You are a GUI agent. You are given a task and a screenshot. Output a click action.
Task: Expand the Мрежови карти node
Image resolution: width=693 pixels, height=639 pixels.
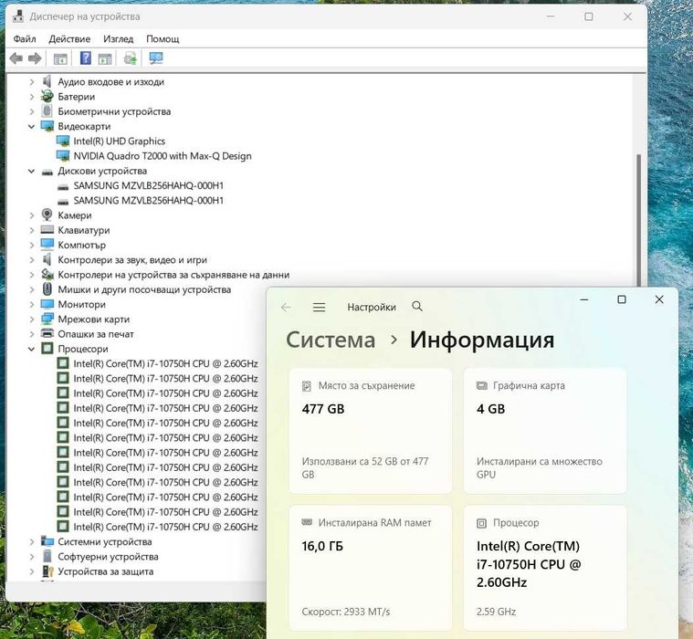point(31,319)
